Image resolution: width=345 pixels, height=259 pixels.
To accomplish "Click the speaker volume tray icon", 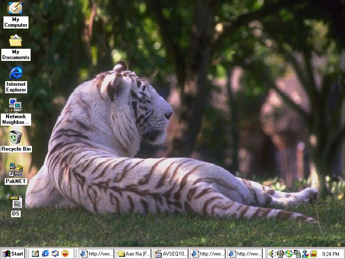I will (x=272, y=253).
